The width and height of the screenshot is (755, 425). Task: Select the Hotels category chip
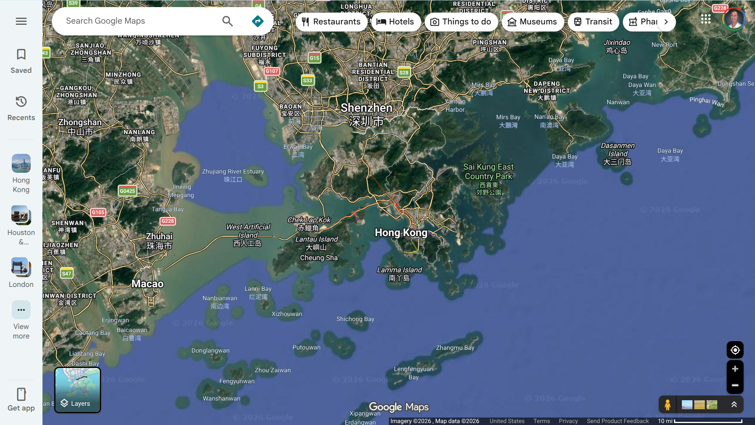(396, 22)
